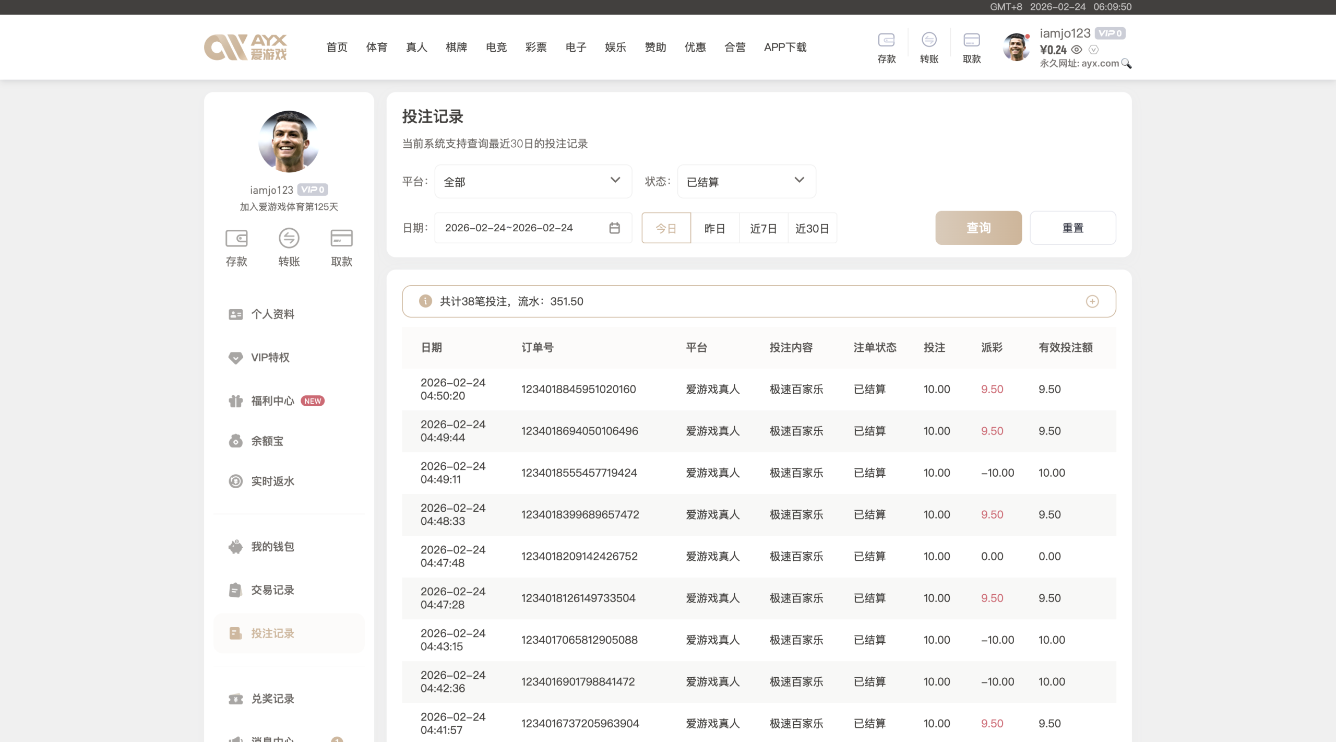1336x742 pixels.
Task: Click sidebar transfer icon under profile
Action: [289, 238]
